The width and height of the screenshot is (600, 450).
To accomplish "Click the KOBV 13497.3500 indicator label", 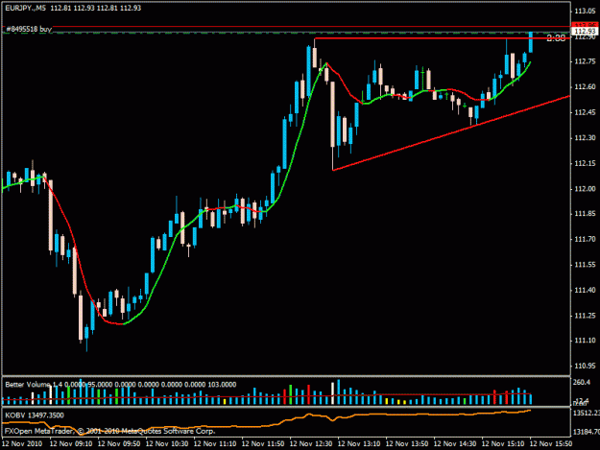I will (35, 415).
